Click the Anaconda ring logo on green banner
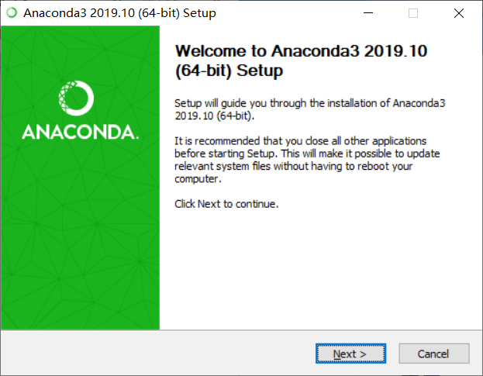 77,99
